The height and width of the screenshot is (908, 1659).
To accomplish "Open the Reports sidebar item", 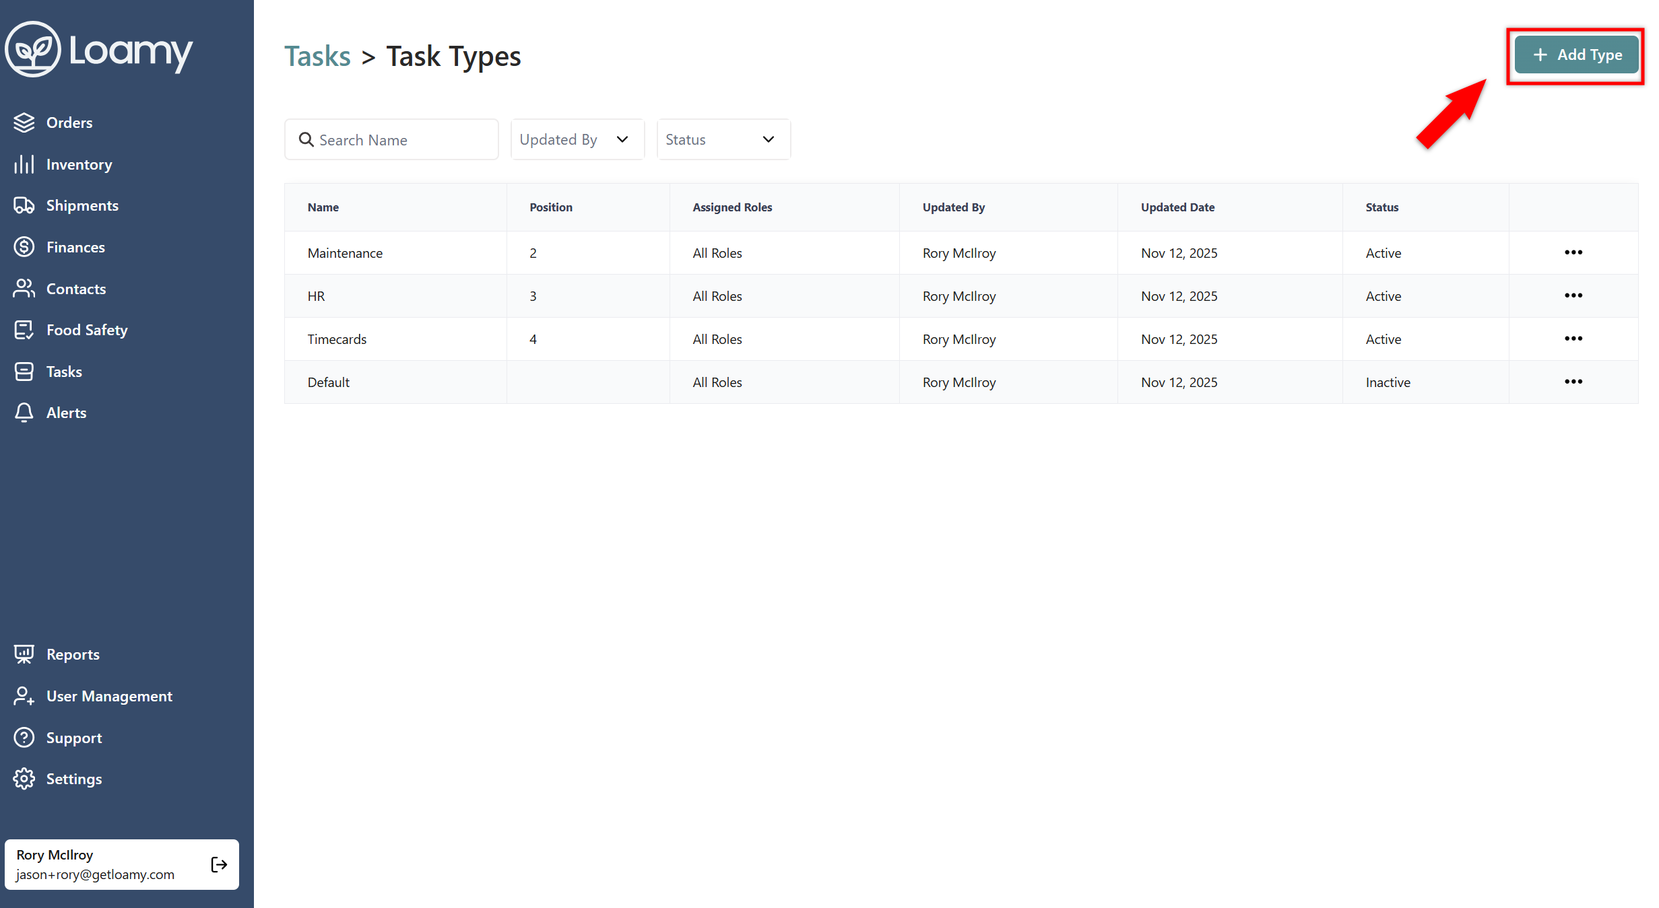I will (x=73, y=654).
